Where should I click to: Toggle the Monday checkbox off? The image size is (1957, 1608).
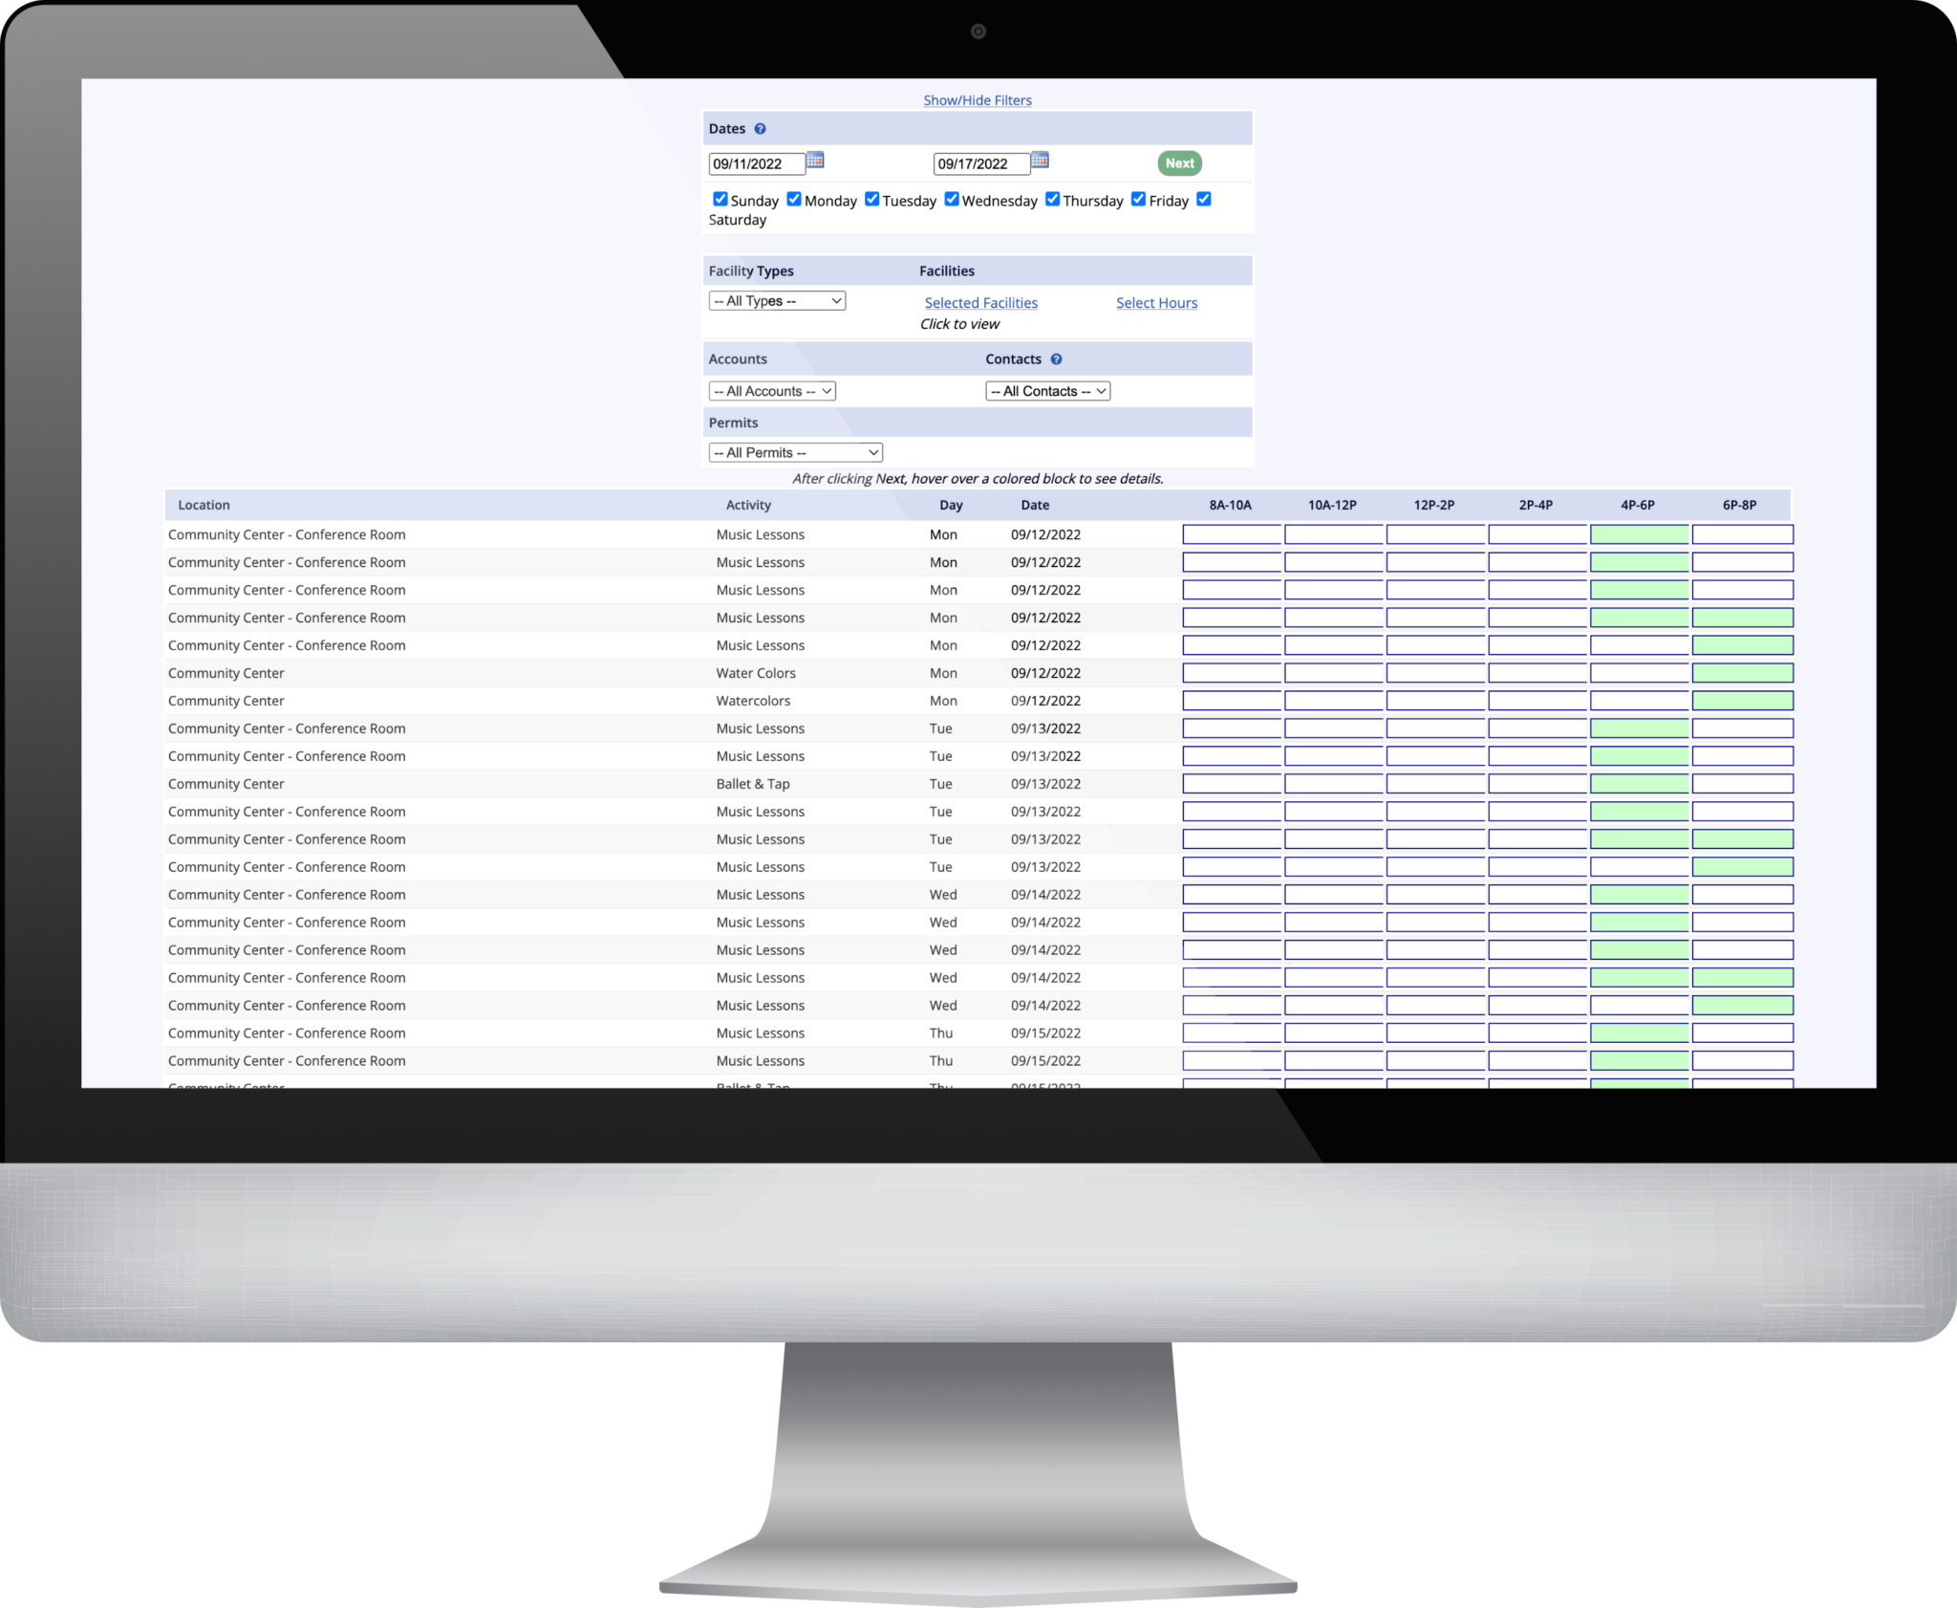click(x=795, y=199)
